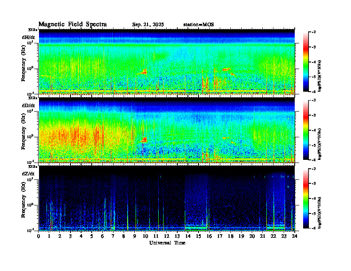Click the "Magnetic Field Spectra" title
The height and width of the screenshot is (271, 351).
tap(73, 24)
